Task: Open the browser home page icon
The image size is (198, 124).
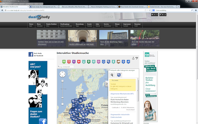Action: (x=196, y=10)
